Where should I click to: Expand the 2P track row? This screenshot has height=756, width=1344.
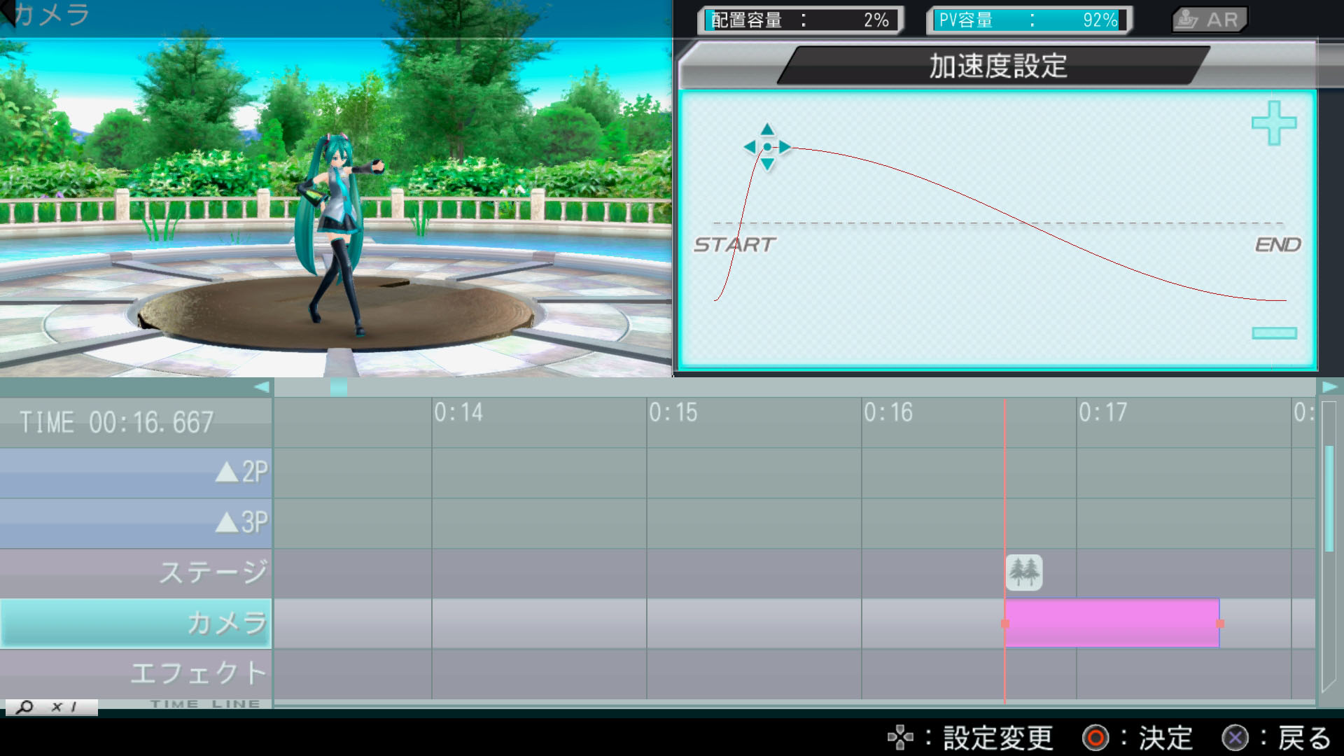pos(226,472)
